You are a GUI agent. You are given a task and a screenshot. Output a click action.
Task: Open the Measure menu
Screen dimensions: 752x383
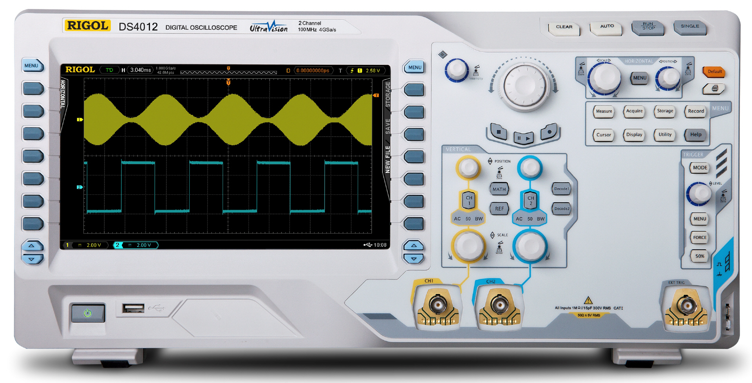(604, 111)
